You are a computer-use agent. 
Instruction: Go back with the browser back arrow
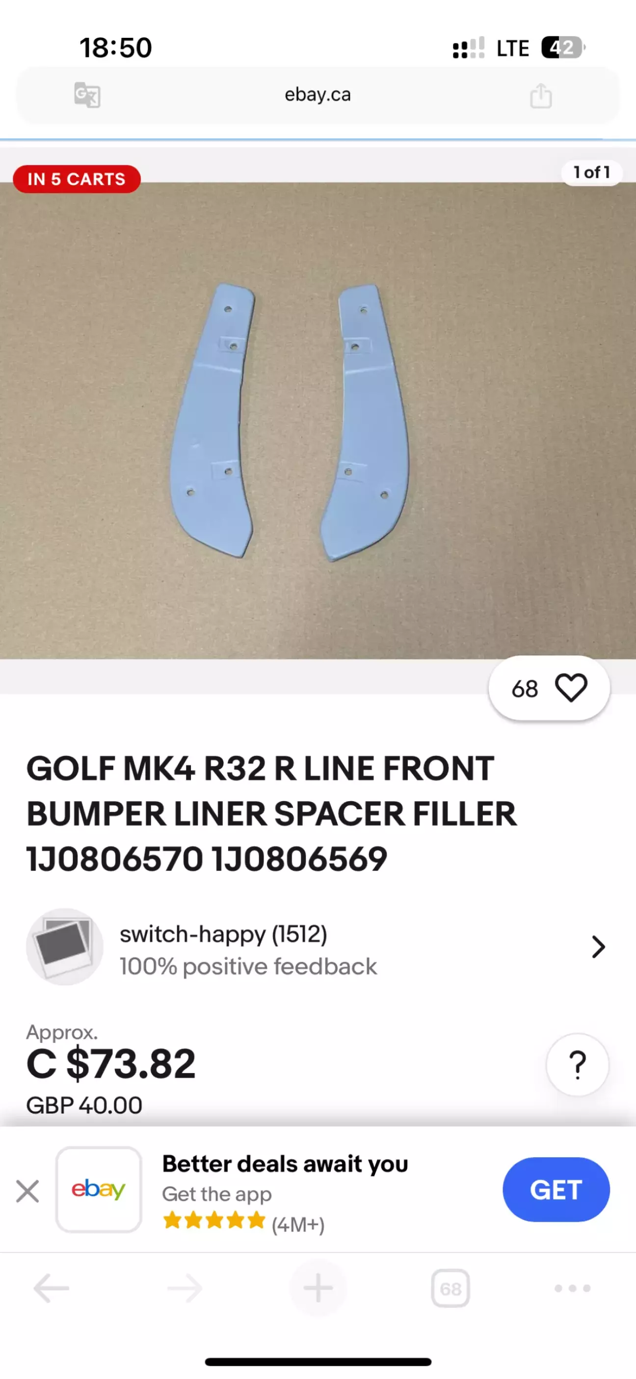pyautogui.click(x=52, y=1288)
